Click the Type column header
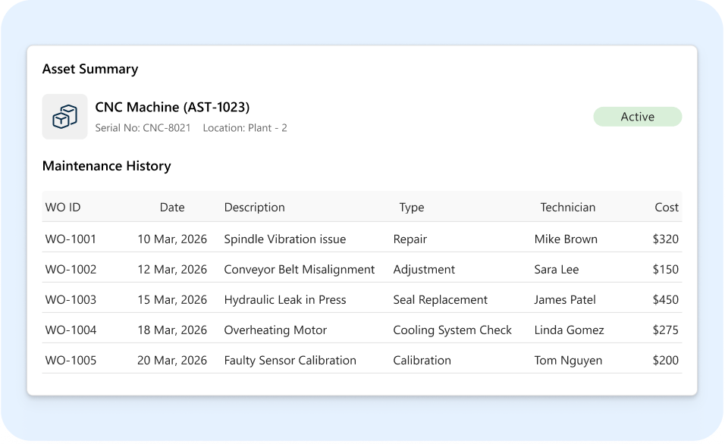 point(412,208)
